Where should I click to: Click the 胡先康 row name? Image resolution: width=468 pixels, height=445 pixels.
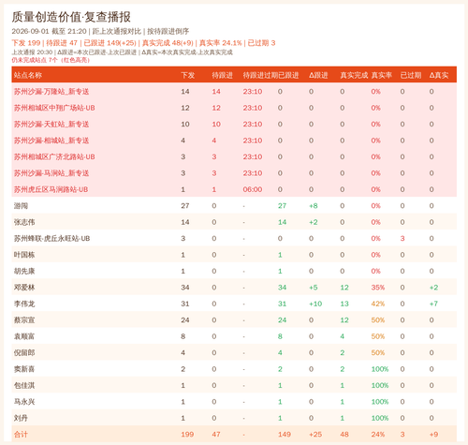pos(24,271)
